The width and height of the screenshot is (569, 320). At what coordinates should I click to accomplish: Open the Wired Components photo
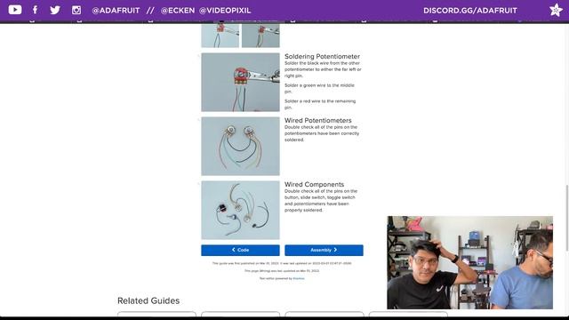[x=240, y=210]
